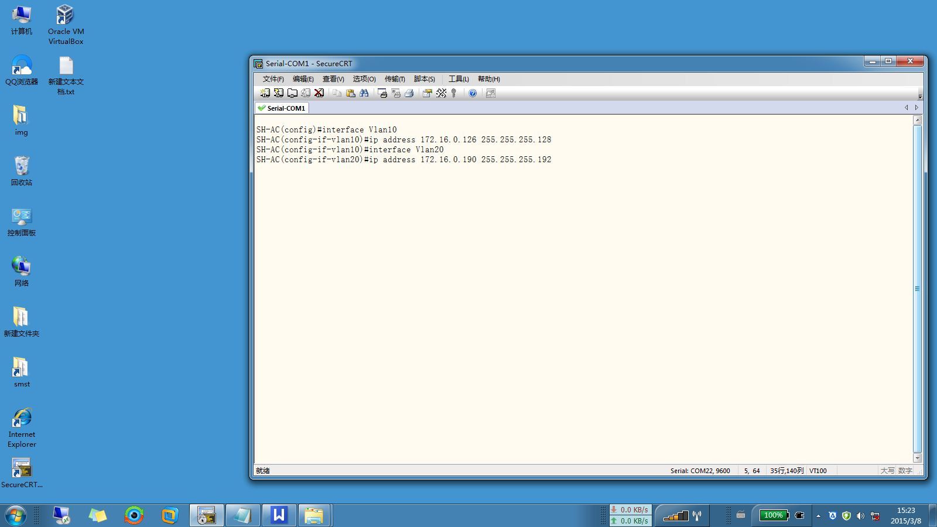Click the terminal vertical scrollbar down arrow
The width and height of the screenshot is (937, 527).
point(917,458)
